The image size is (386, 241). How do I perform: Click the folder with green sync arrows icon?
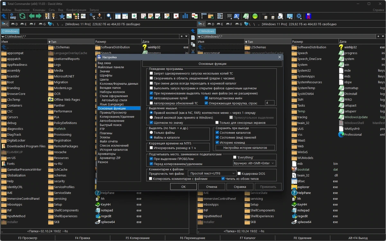[x=211, y=16]
